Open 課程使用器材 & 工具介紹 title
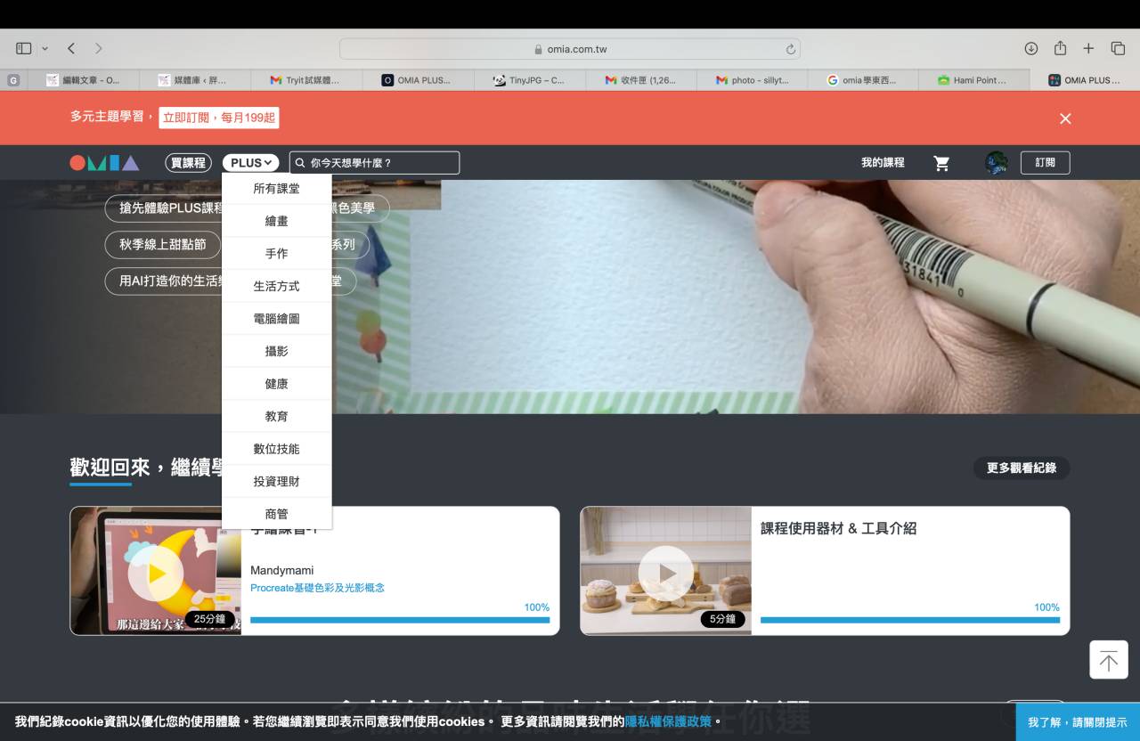 (x=838, y=528)
